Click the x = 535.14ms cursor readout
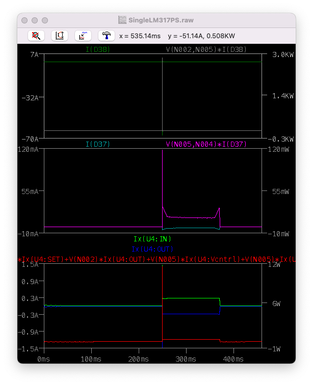313x385 pixels. tap(140, 36)
